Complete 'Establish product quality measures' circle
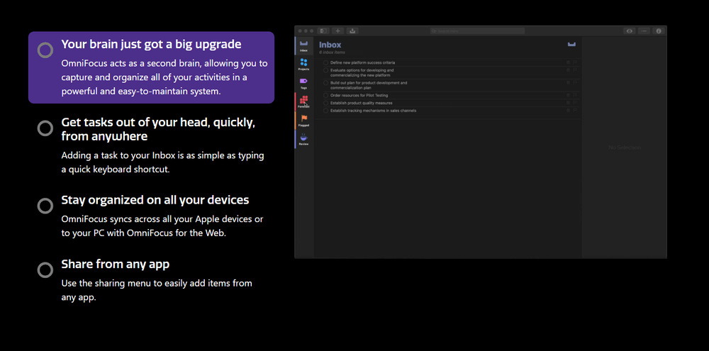Viewport: 709px width, 351px height. point(325,103)
